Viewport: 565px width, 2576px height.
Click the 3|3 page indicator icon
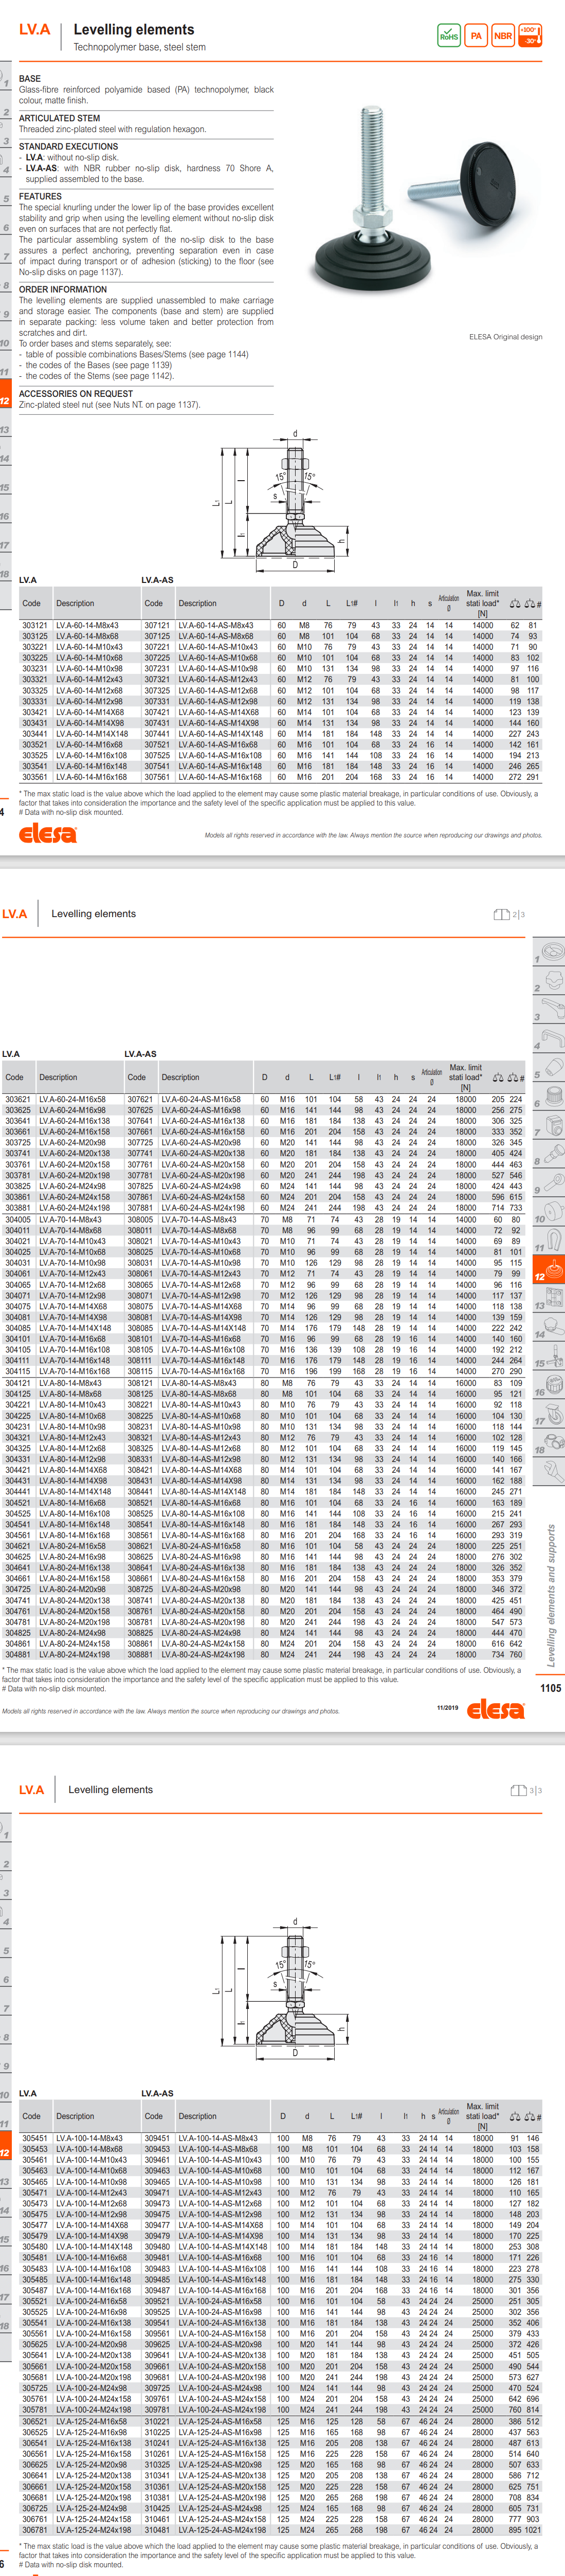tap(526, 1790)
